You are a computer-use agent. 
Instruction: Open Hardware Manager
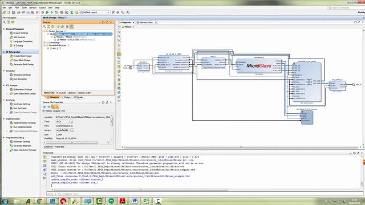25,150
